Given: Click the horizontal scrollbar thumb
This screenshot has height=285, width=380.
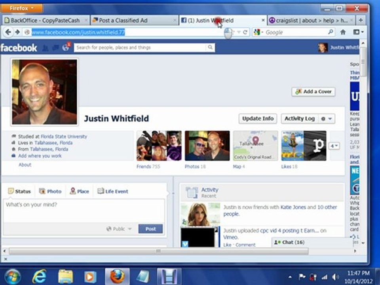Looking at the screenshot, I should (x=158, y=251).
